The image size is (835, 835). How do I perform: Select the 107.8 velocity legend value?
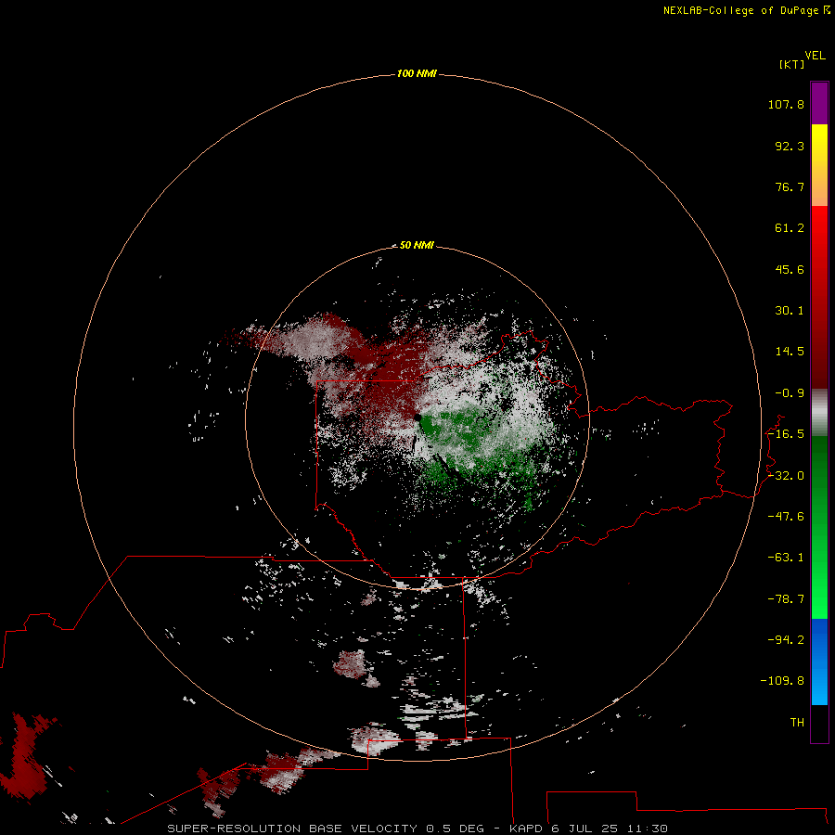[786, 104]
